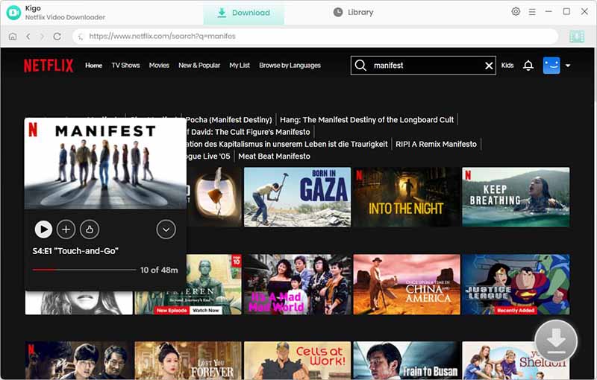Image resolution: width=597 pixels, height=380 pixels.
Task: Open the Manifest preview artwork
Action: tap(105, 163)
